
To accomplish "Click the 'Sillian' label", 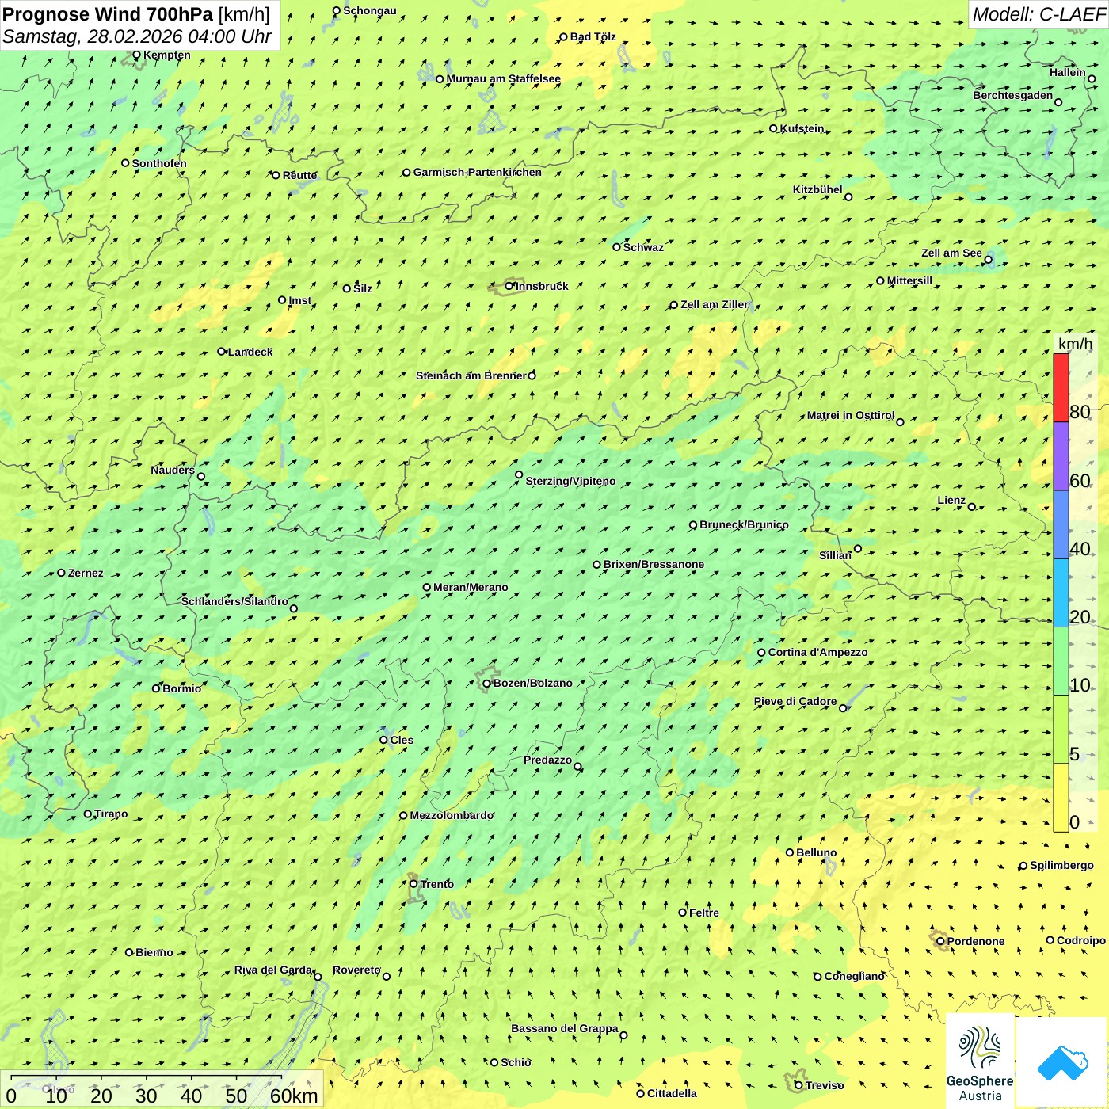I will click(x=835, y=555).
